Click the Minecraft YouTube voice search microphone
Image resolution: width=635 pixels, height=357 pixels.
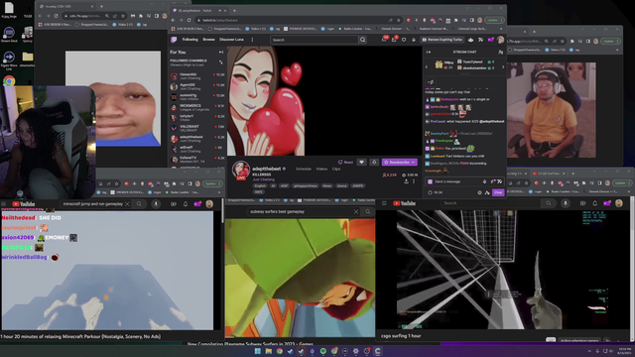(156, 204)
